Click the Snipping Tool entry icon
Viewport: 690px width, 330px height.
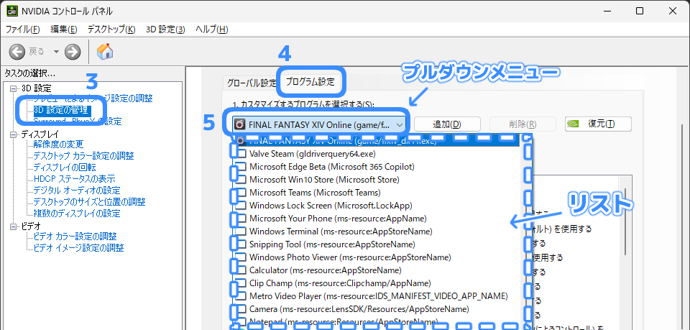coord(241,244)
